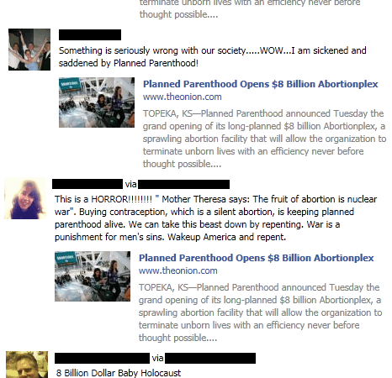Visit the second www.theonion.com link
Screen dimensions: 392x378
tap(178, 270)
